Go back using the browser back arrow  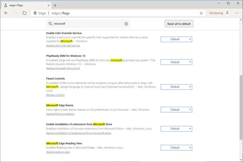[x=6, y=13]
